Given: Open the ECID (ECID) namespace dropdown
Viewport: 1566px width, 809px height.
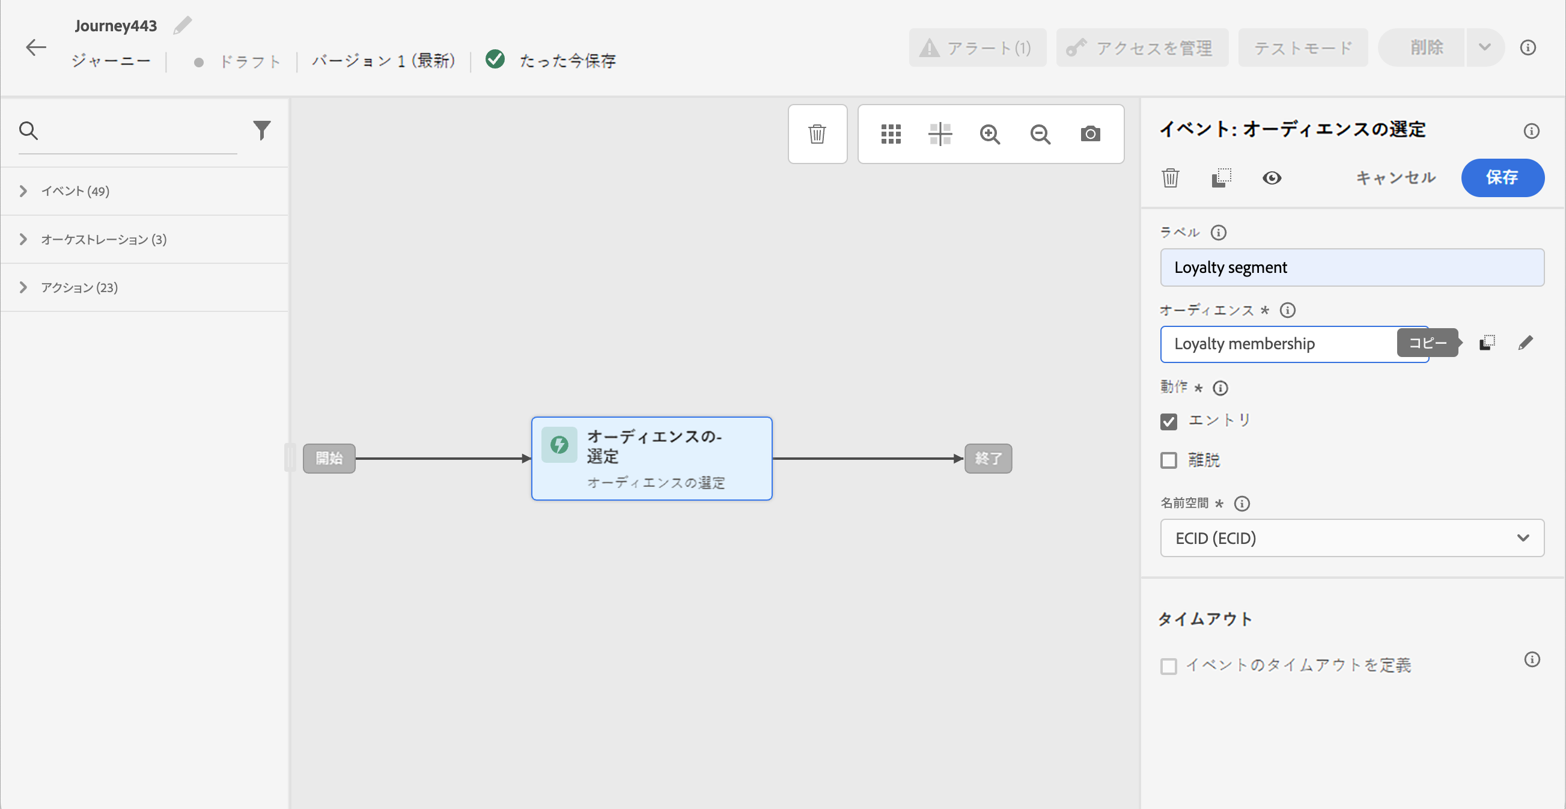Looking at the screenshot, I should point(1351,538).
